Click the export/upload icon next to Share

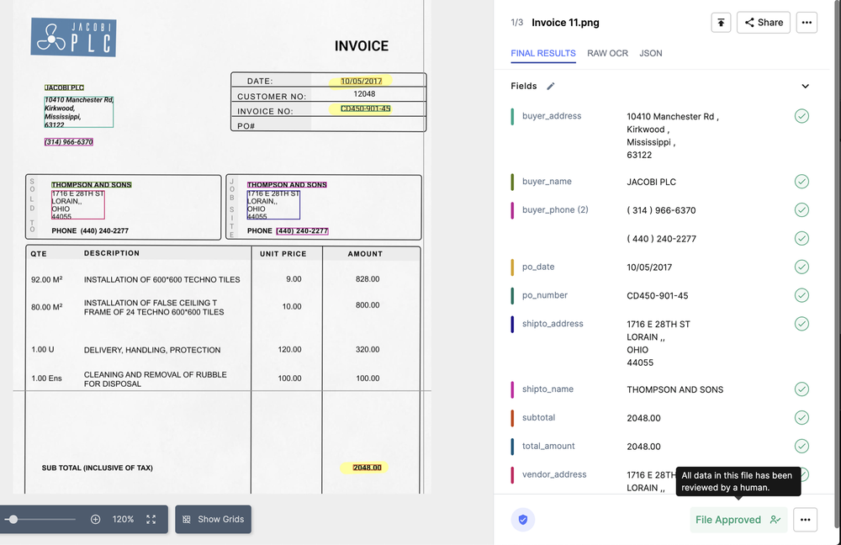(x=721, y=23)
